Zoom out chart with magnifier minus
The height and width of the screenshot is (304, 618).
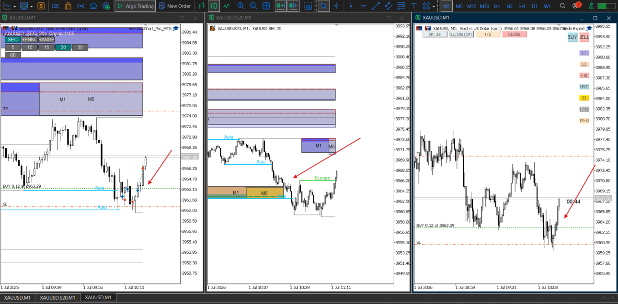[253, 6]
